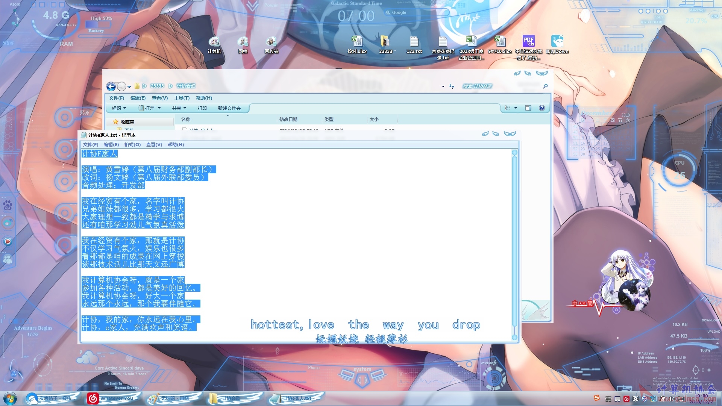Open Explorer 查看(V) menu
722x406 pixels.
(160, 98)
